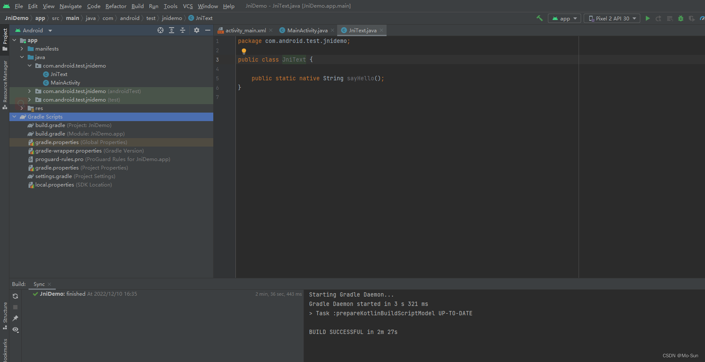Viewport: 705px width, 362px height.
Task: Run the app with green play button
Action: point(648,18)
